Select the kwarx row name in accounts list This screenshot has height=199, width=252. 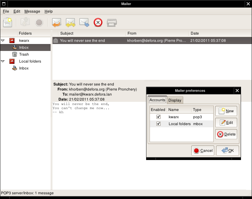tap(174, 117)
